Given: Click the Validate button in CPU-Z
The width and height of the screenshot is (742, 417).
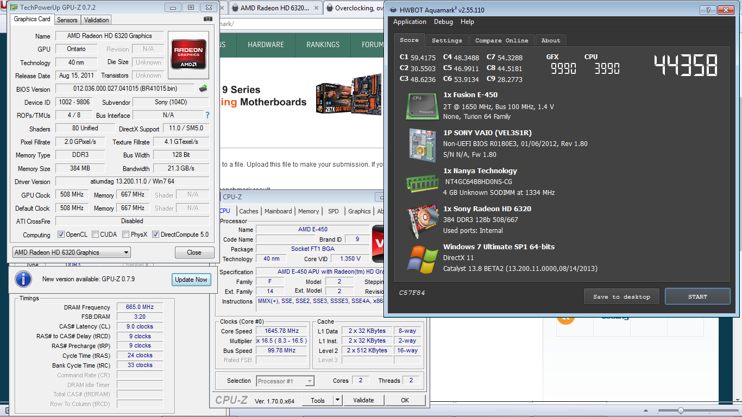Looking at the screenshot, I should point(363,401).
